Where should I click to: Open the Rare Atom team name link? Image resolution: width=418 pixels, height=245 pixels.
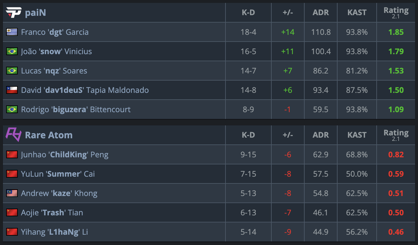click(x=49, y=135)
